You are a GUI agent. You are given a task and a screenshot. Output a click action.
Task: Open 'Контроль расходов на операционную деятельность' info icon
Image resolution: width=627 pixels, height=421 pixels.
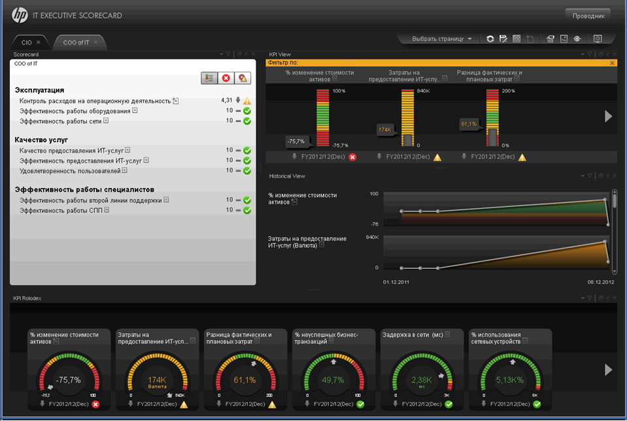pyautogui.click(x=175, y=101)
